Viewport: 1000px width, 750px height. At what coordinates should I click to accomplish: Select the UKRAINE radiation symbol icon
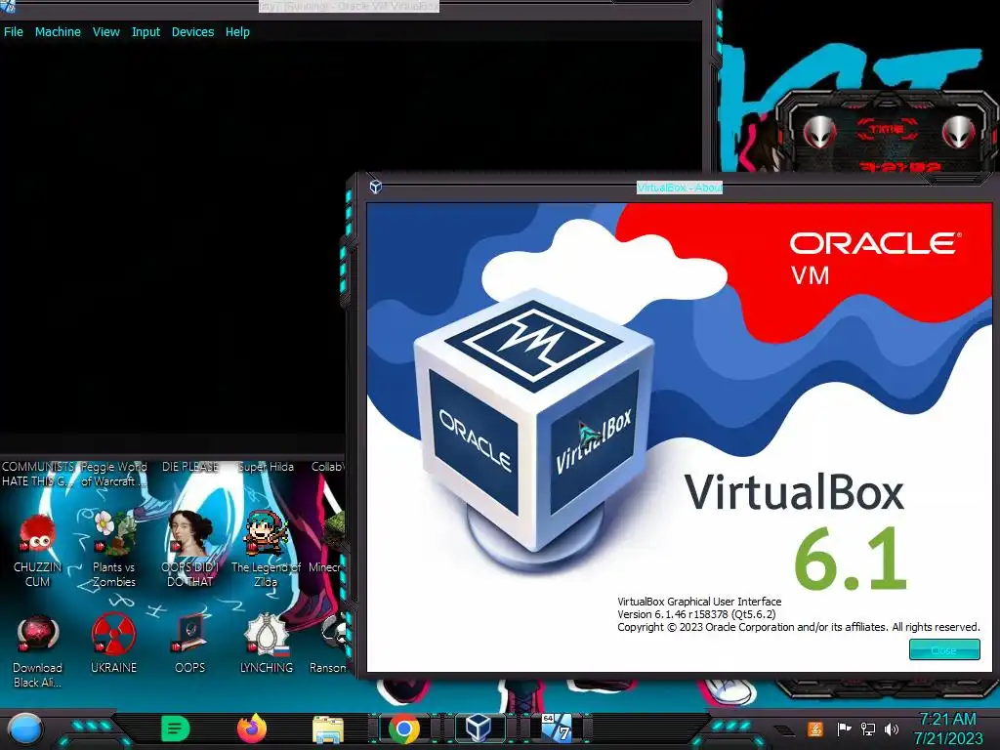[113, 643]
